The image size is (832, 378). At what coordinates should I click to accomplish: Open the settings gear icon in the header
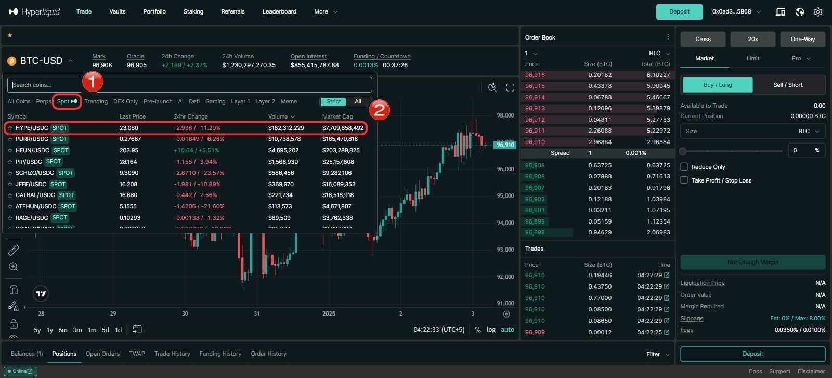coord(818,11)
